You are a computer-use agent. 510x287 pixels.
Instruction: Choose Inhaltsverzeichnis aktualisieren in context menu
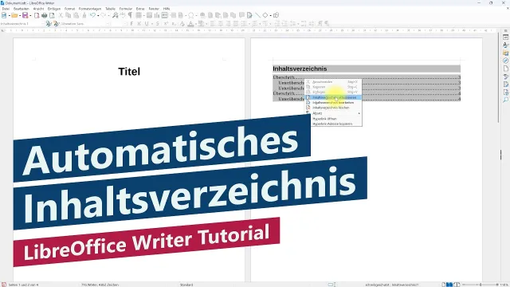pyautogui.click(x=333, y=97)
